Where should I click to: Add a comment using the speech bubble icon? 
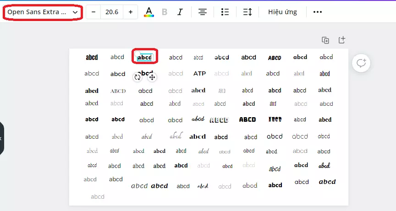point(361,63)
